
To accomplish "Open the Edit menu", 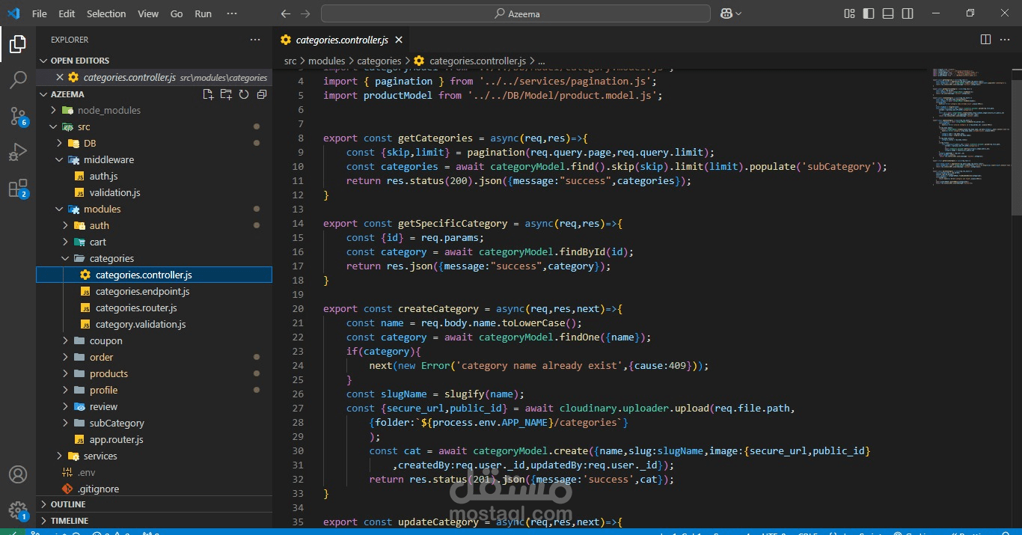I will 67,13.
